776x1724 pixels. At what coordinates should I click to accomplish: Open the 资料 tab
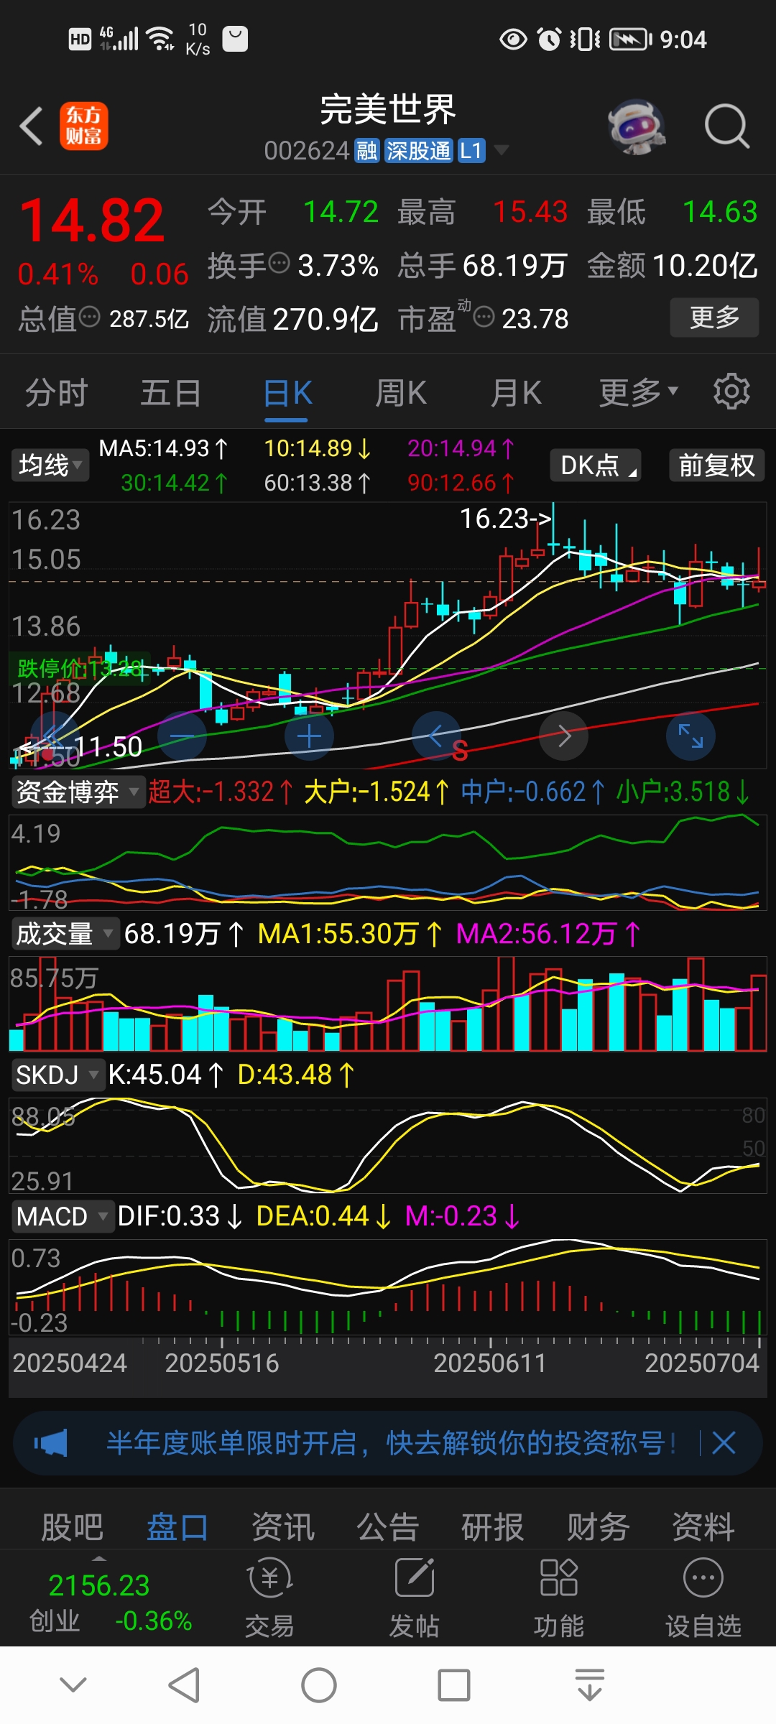click(x=703, y=1526)
